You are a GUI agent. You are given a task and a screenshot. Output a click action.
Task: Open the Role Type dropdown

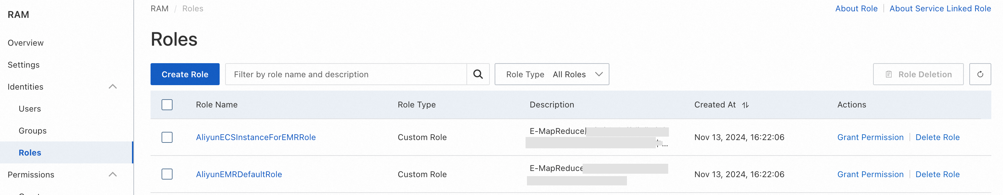[551, 74]
